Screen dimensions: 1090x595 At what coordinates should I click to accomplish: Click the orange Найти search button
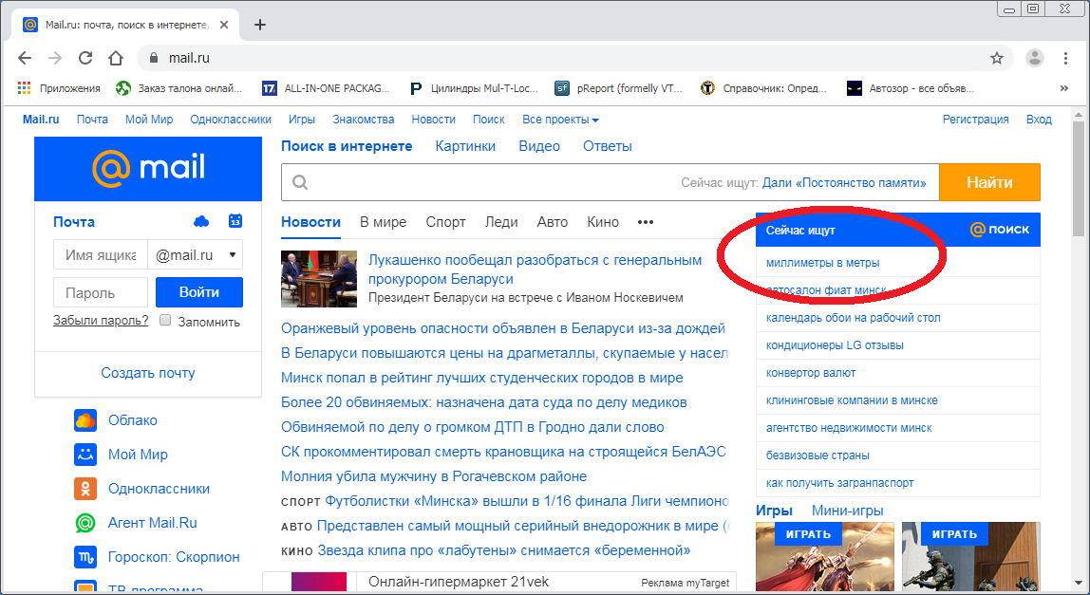pos(989,182)
